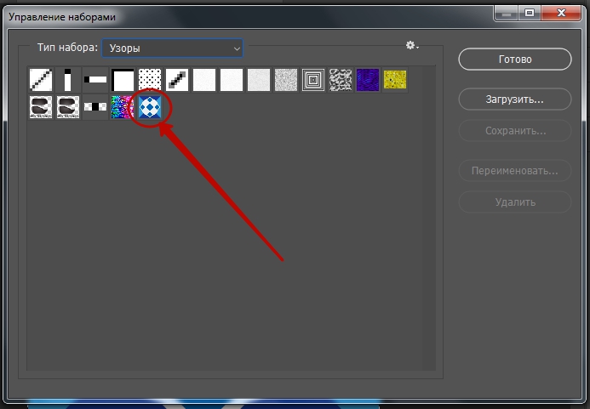Image resolution: width=590 pixels, height=409 pixels.
Task: Close the Управление наборами dialog
Action: (x=561, y=14)
